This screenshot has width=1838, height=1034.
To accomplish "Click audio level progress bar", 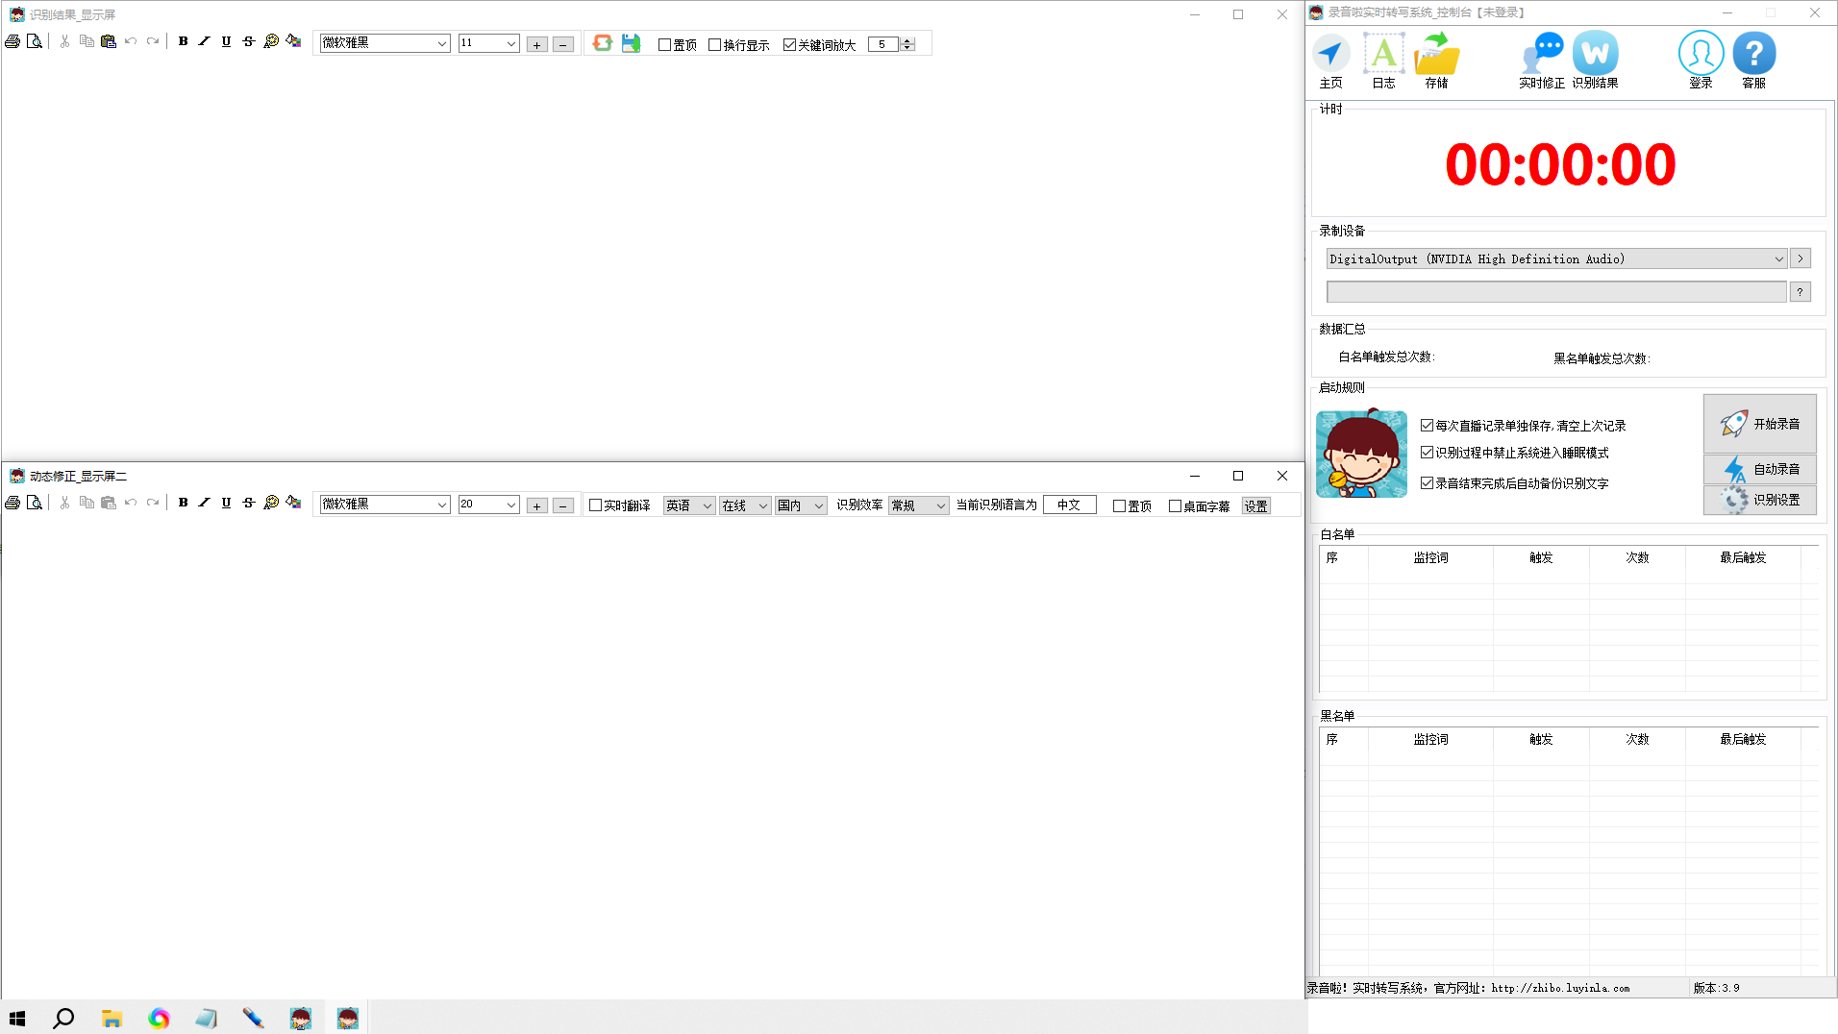I will tap(1556, 292).
